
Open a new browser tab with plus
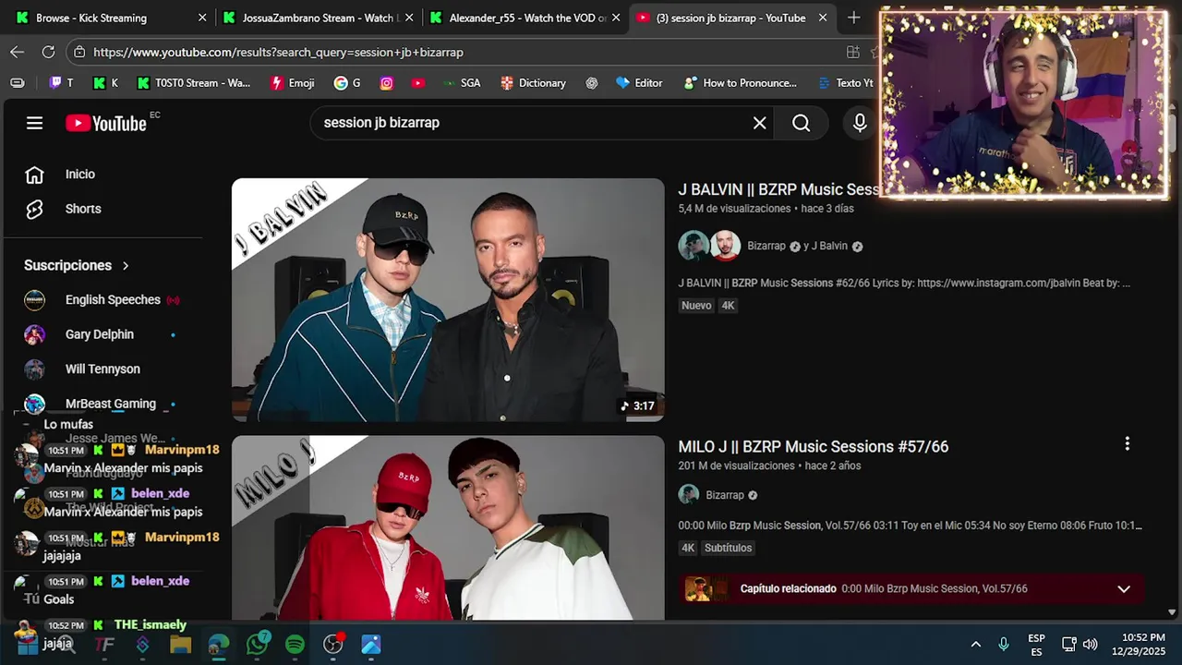coord(853,18)
